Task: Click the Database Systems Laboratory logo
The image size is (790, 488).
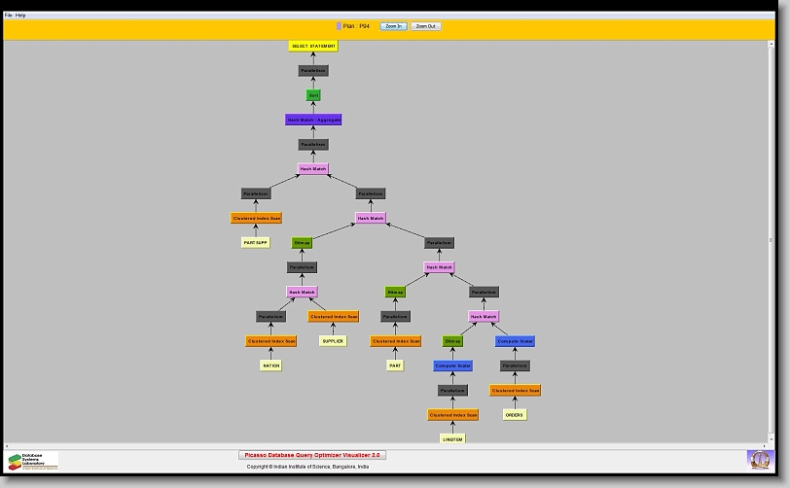Action: click(33, 461)
